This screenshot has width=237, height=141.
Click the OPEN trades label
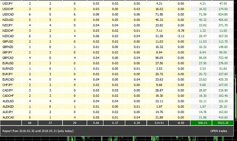pyautogui.click(x=219, y=131)
